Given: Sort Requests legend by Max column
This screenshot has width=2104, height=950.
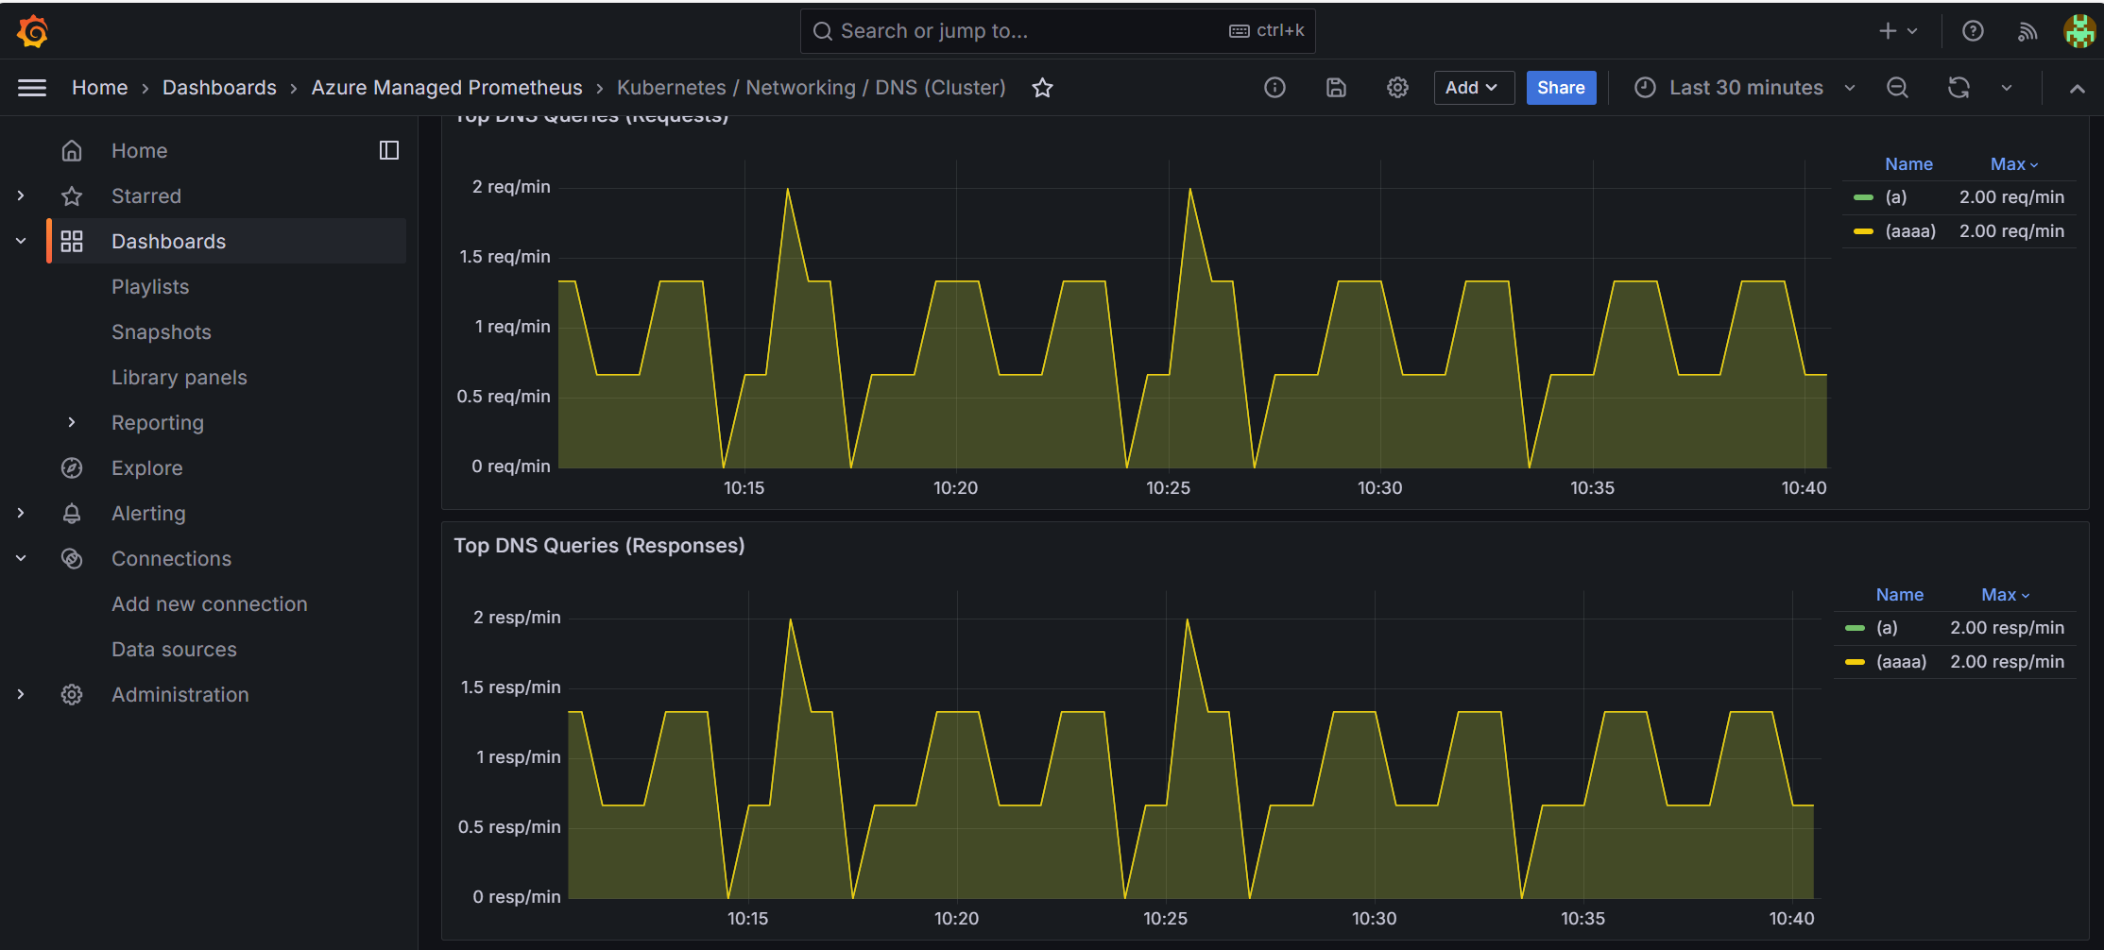Looking at the screenshot, I should pos(2014,163).
